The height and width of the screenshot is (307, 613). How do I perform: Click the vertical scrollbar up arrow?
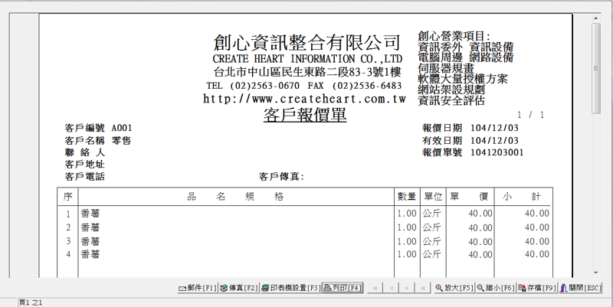596,18
